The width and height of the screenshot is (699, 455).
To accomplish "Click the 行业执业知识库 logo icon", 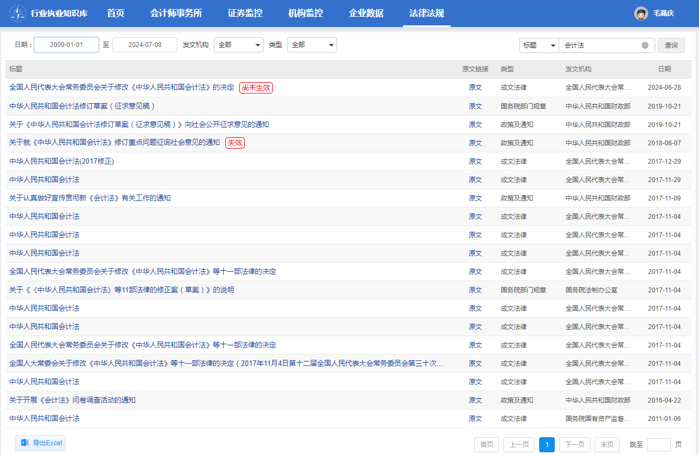I will [x=18, y=13].
